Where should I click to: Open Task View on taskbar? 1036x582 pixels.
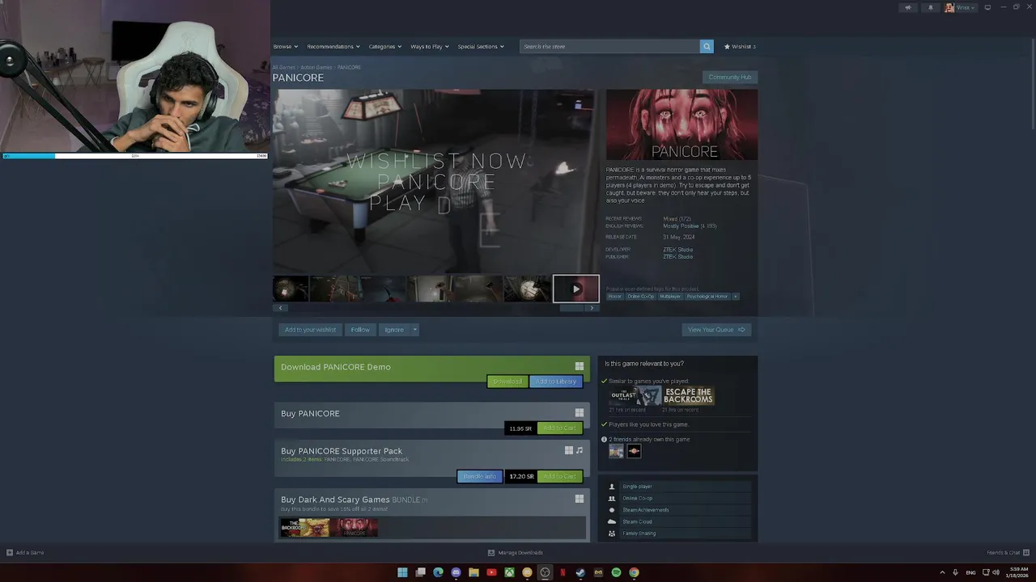click(x=420, y=572)
